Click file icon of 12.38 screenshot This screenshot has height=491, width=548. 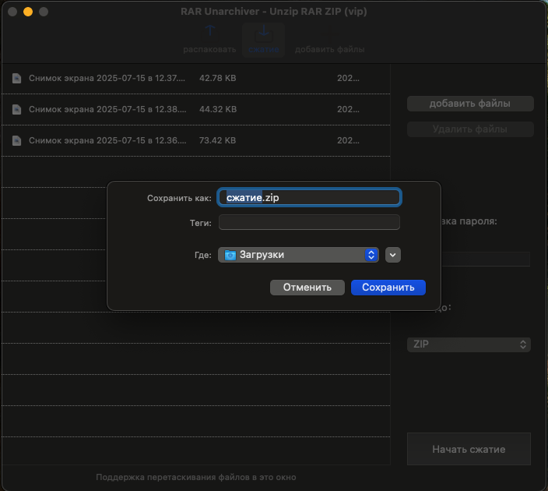point(16,109)
